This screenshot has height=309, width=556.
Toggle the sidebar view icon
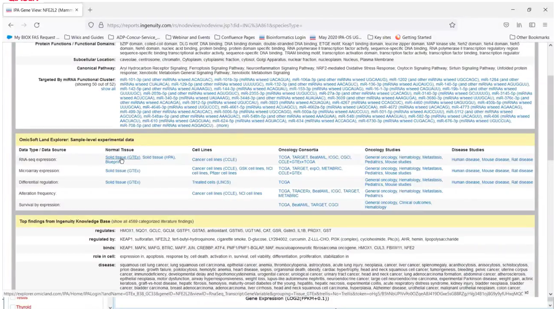[532, 25]
